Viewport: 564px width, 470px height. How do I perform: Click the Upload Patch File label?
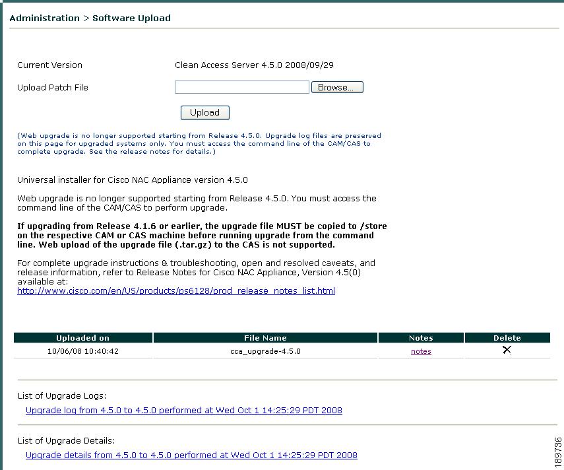tap(53, 87)
